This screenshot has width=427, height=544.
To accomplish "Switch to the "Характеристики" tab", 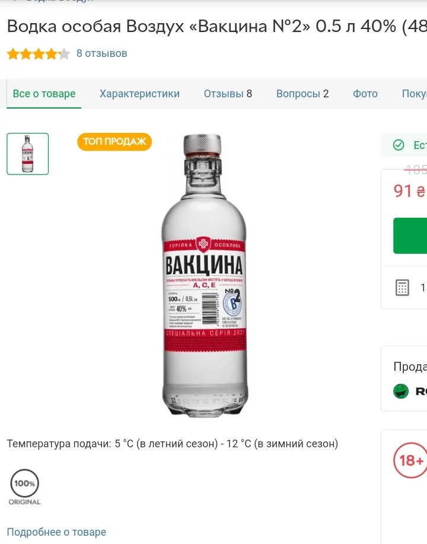I will pos(139,94).
